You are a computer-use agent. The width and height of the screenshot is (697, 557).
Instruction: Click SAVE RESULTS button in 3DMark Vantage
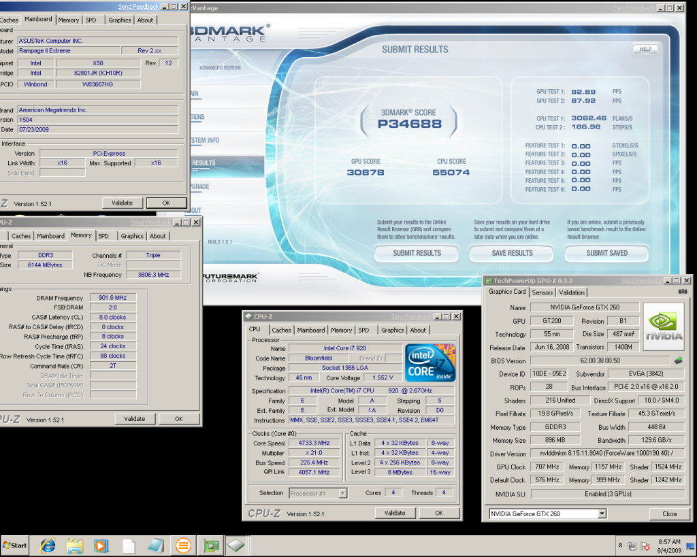click(512, 253)
